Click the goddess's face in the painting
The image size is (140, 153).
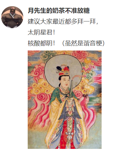tap(65, 81)
